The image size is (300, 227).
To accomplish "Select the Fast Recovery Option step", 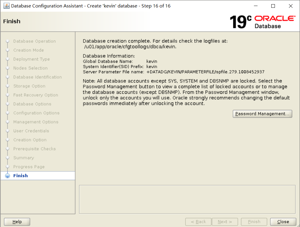I will click(36, 95).
